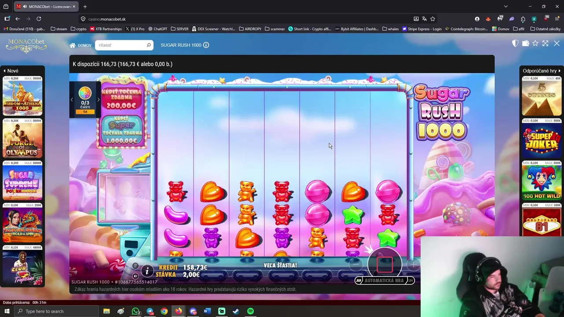
Task: Open ChatGPT bookmark
Action: [158, 29]
